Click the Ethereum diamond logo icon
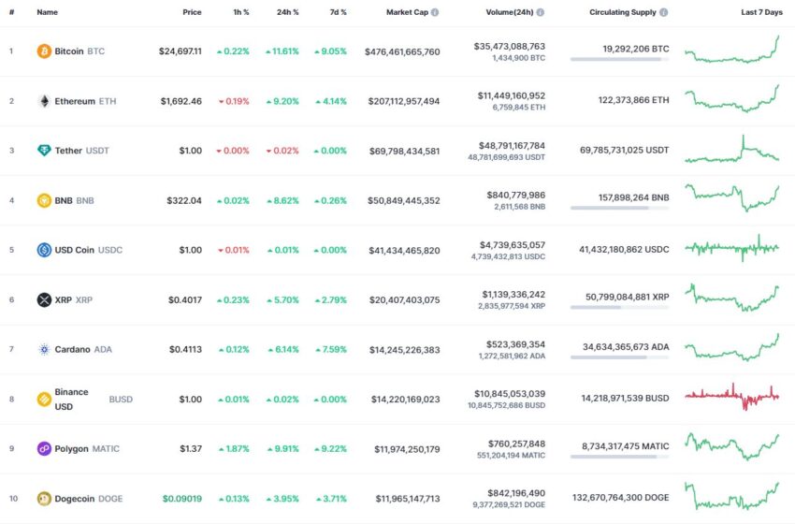Image resolution: width=795 pixels, height=524 pixels. (44, 101)
